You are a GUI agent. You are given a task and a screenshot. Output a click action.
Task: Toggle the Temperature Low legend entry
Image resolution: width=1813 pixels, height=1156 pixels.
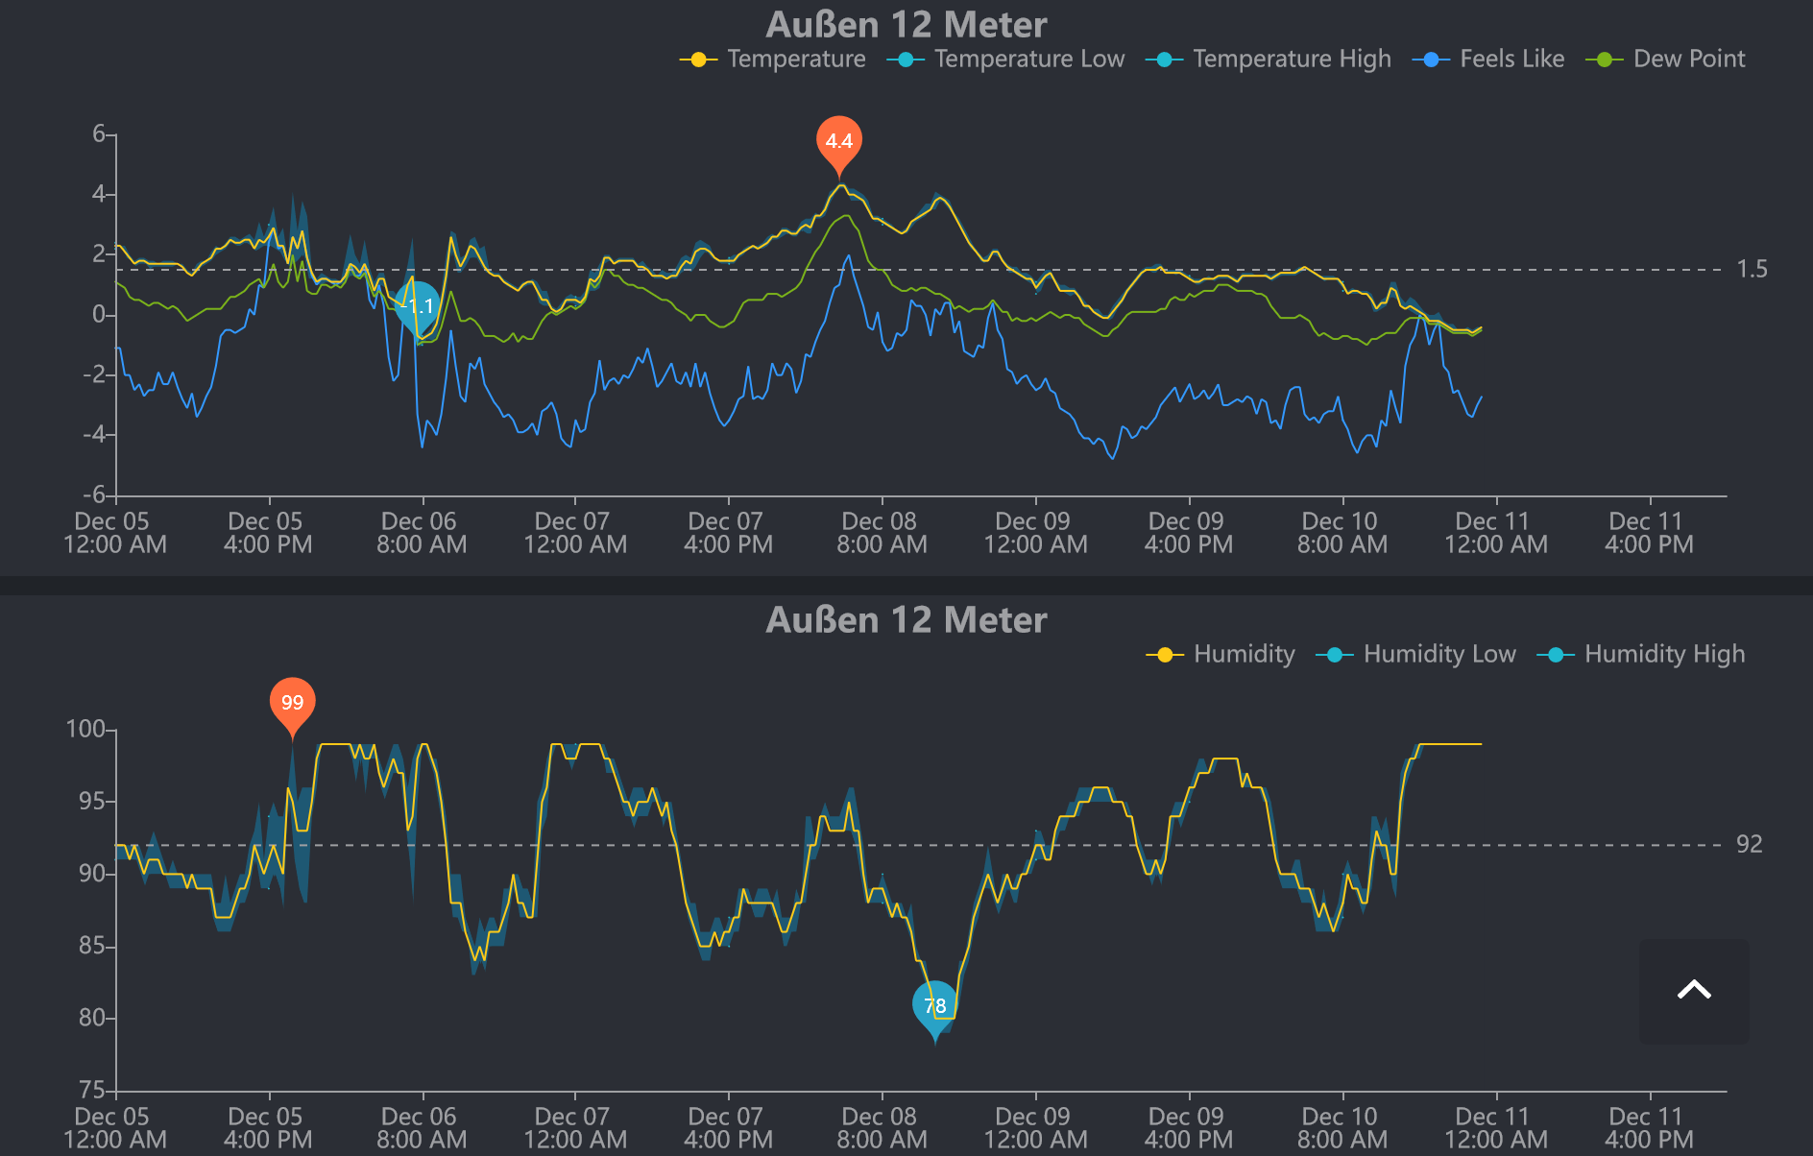click(x=1005, y=60)
